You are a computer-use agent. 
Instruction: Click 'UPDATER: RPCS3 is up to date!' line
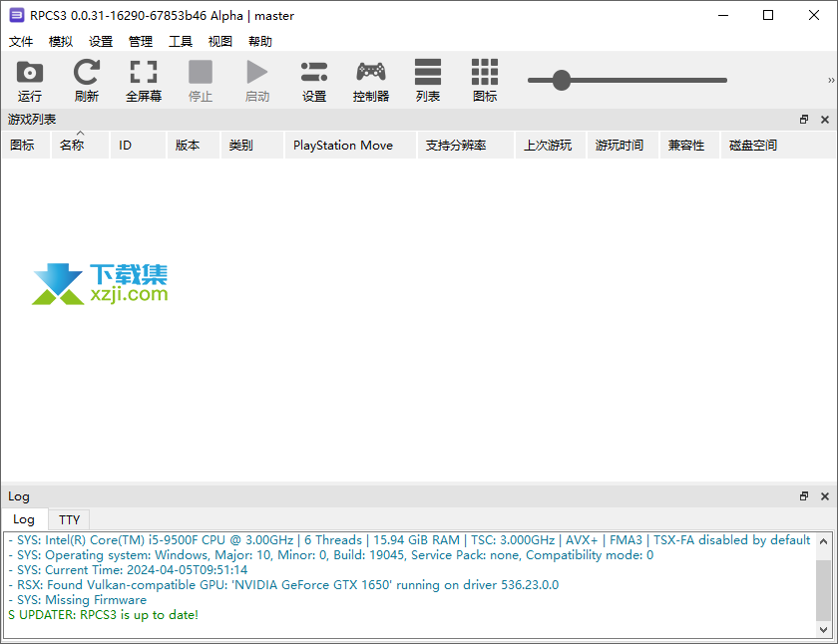103,615
